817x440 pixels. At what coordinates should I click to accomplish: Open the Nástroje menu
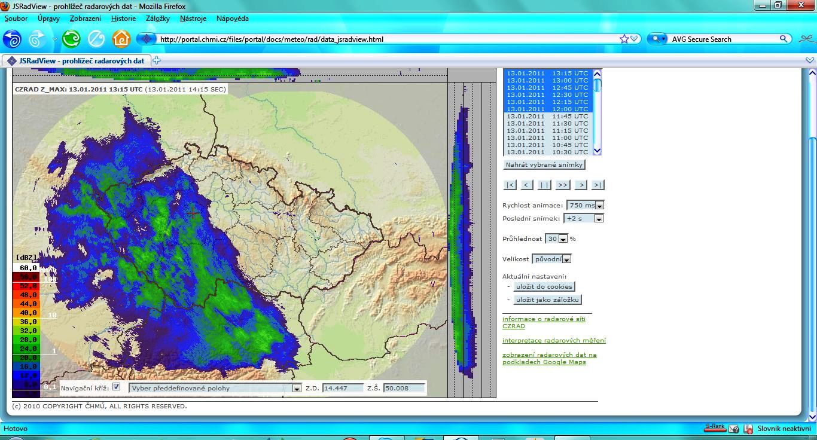click(193, 19)
